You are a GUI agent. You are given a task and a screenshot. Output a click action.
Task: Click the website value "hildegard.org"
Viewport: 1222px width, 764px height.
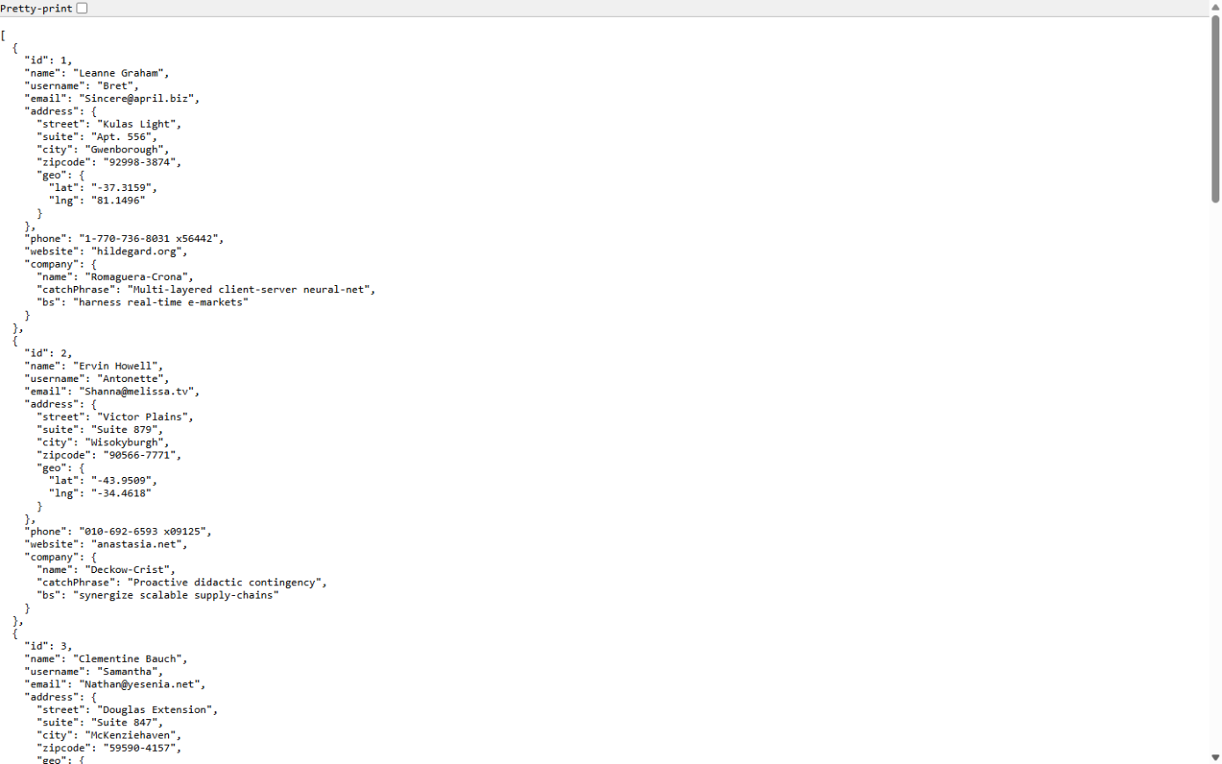[137, 251]
